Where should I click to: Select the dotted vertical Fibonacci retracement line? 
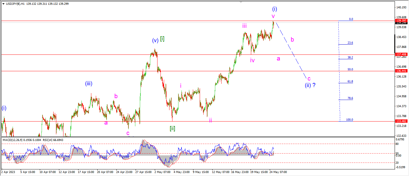(x=339, y=71)
